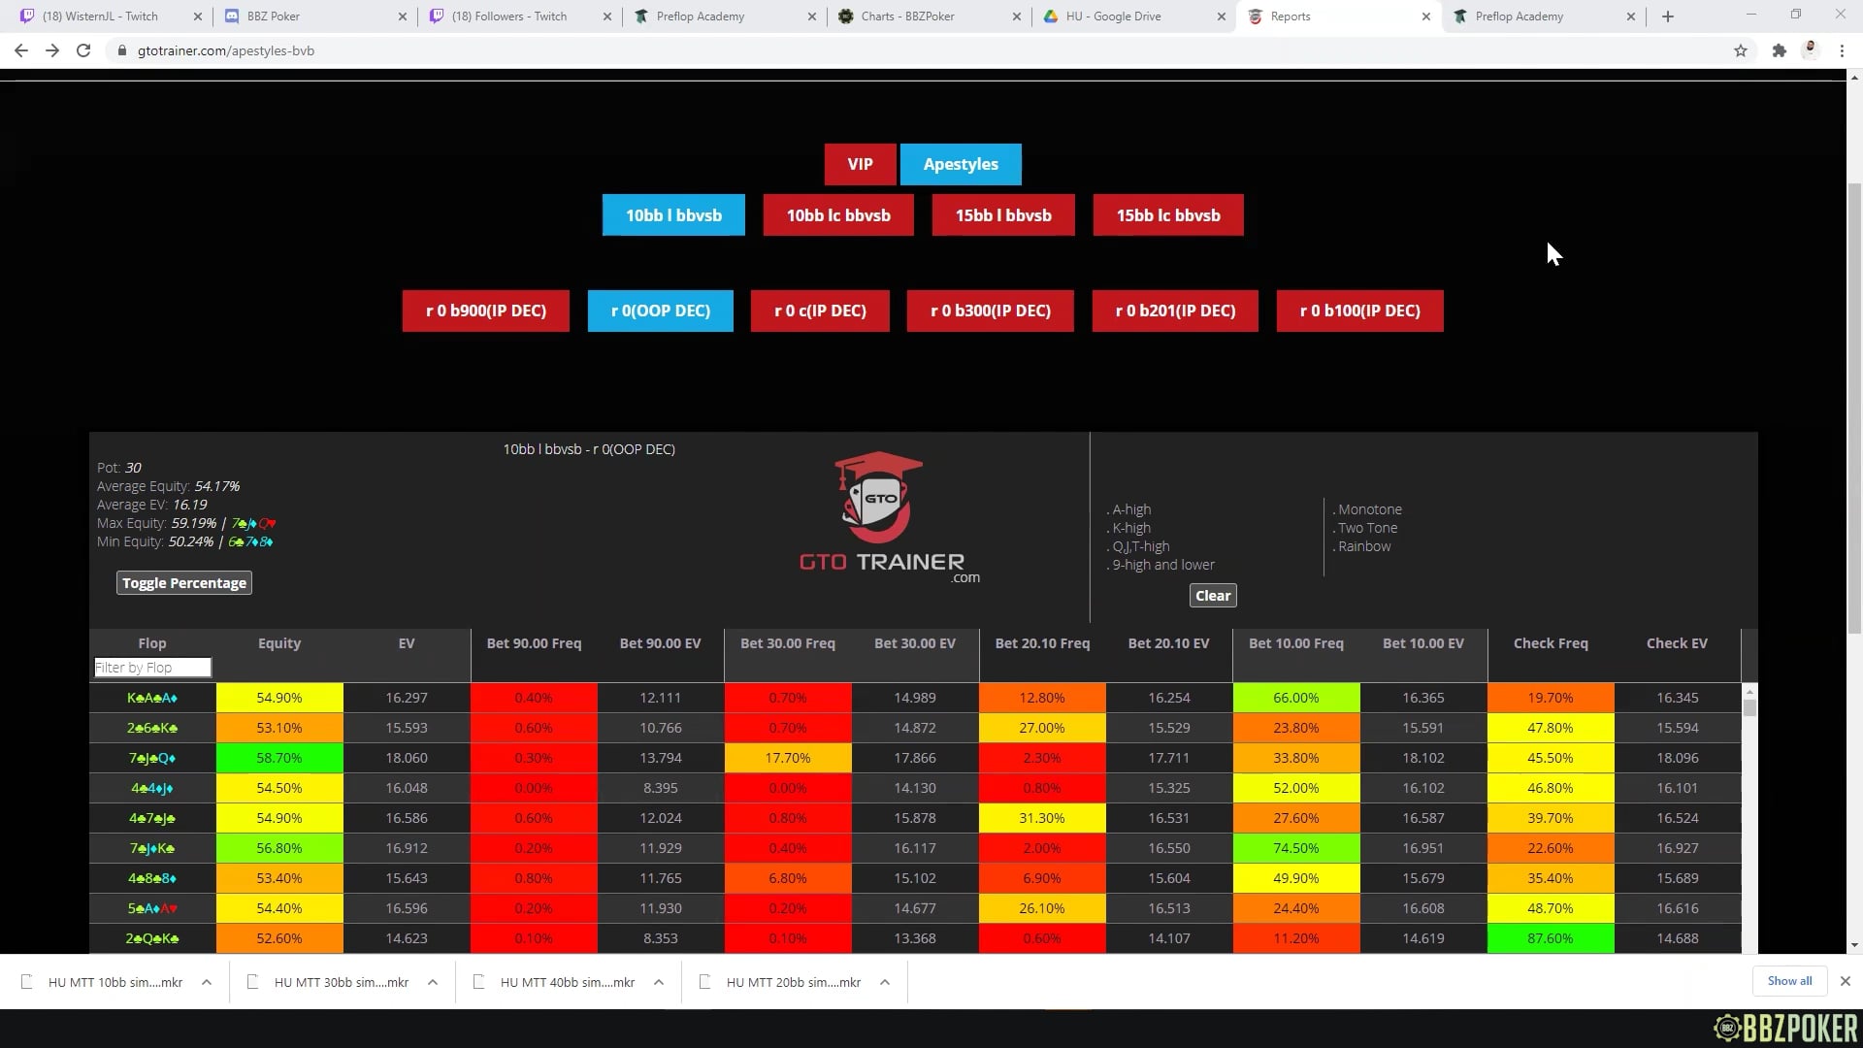This screenshot has height=1048, width=1863.
Task: Close the downloads bar
Action: pos(1846,981)
